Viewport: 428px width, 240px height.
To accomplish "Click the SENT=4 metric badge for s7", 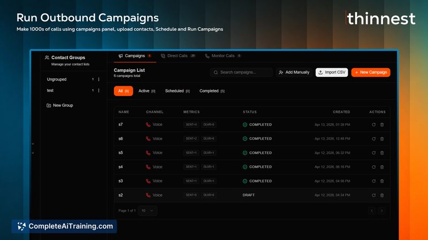I will tap(191, 125).
